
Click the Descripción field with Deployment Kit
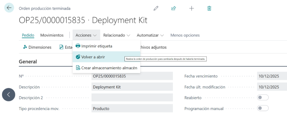[132, 87]
